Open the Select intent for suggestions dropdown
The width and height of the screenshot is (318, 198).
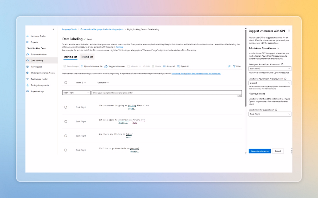[270, 114]
